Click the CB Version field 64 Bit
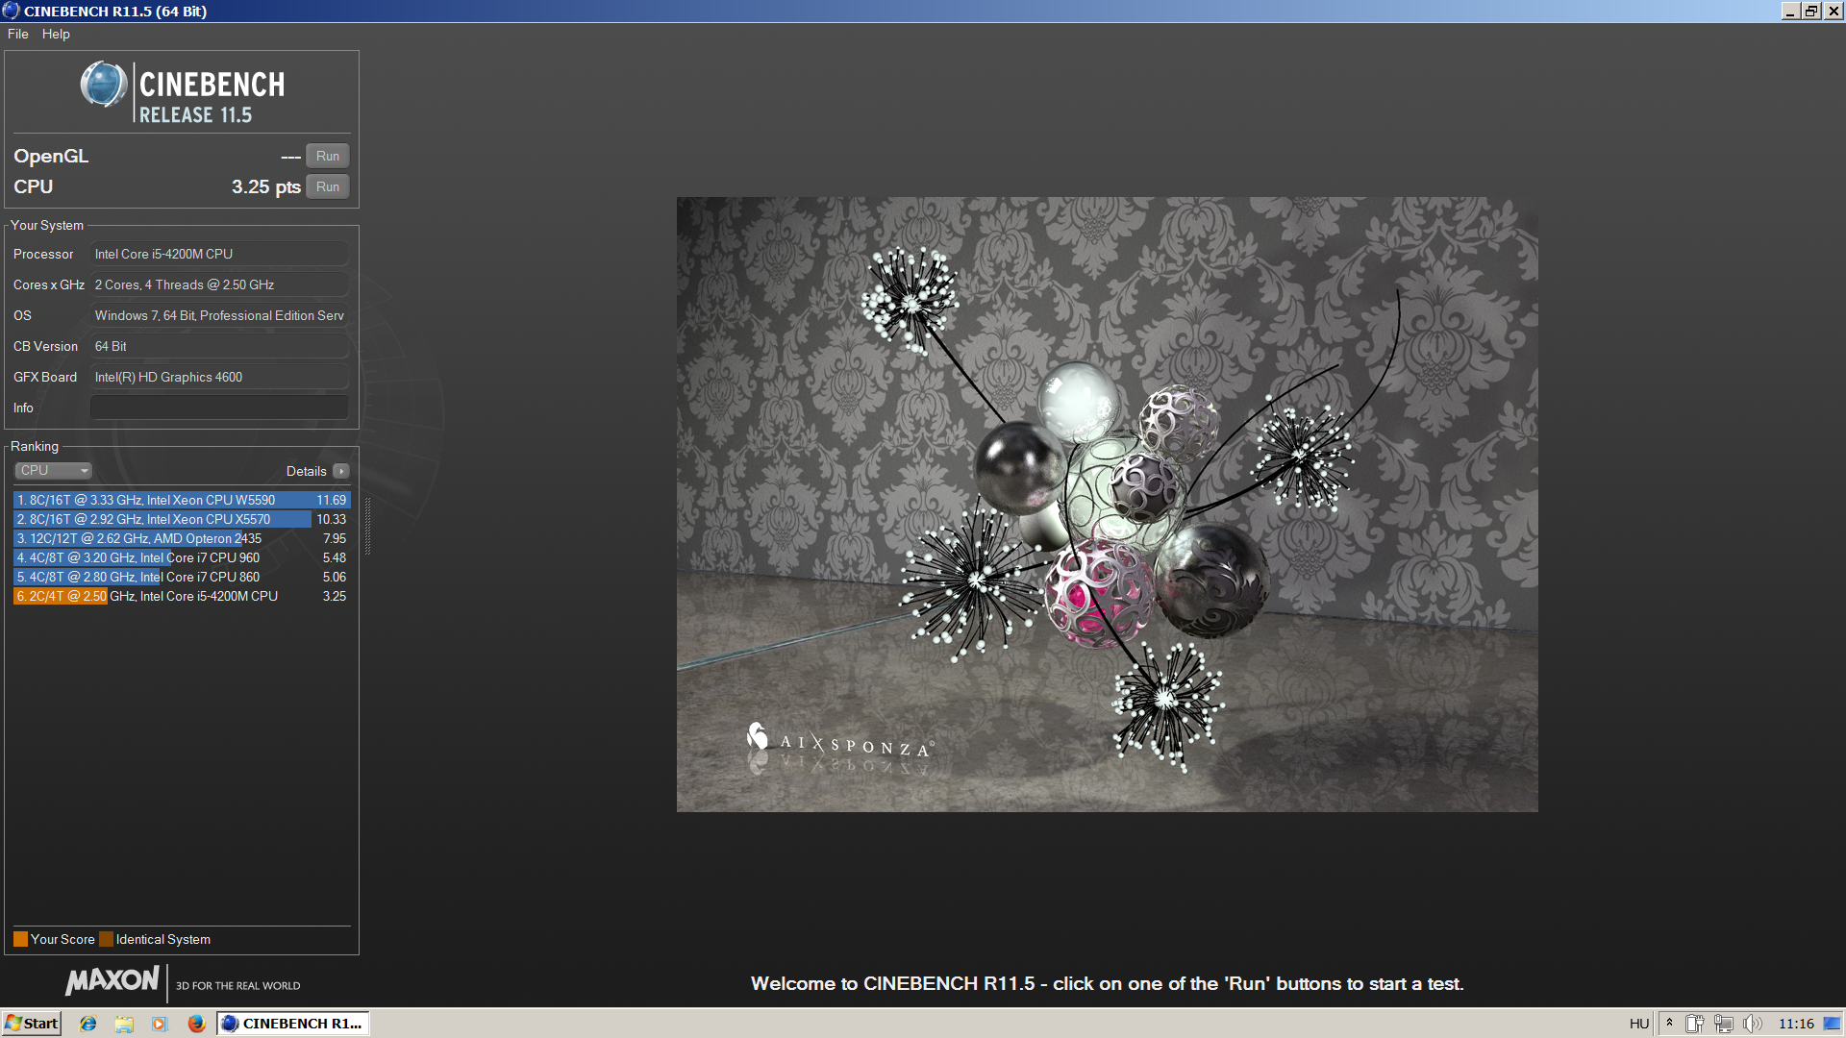1846x1038 pixels. click(219, 346)
